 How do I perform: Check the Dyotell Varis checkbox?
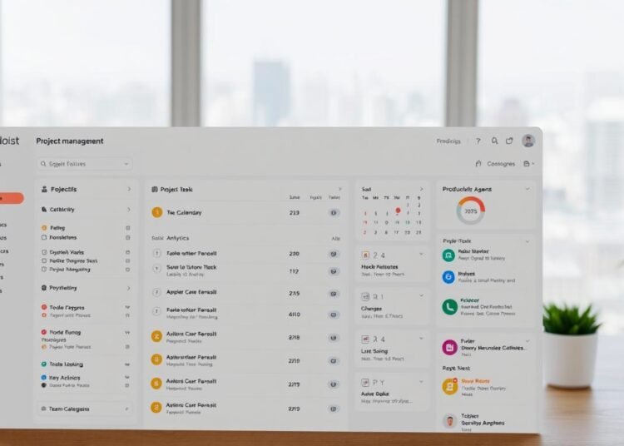tap(44, 252)
